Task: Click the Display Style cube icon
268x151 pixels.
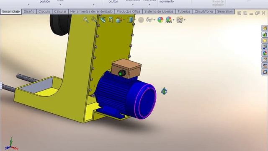Action: pyautogui.click(x=130, y=20)
